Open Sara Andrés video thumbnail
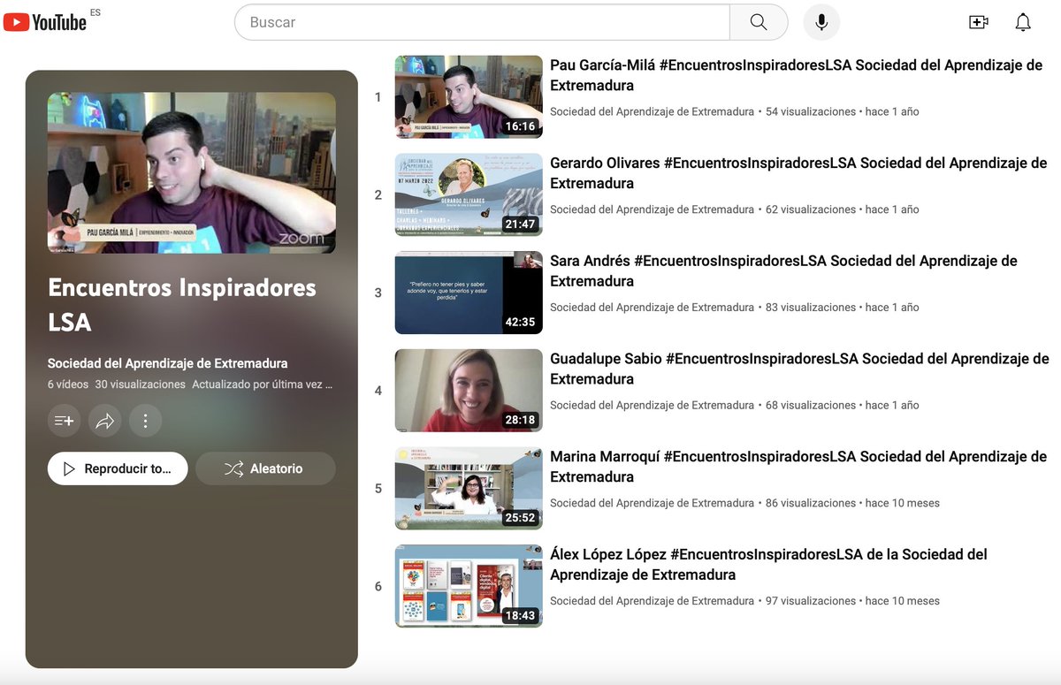 point(469,293)
